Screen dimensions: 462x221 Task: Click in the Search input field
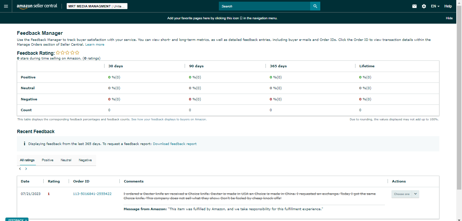[264, 6]
